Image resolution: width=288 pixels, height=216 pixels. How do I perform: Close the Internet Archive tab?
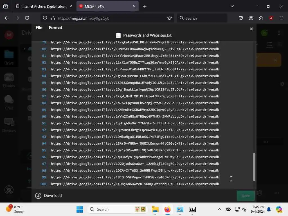pyautogui.click(x=71, y=6)
